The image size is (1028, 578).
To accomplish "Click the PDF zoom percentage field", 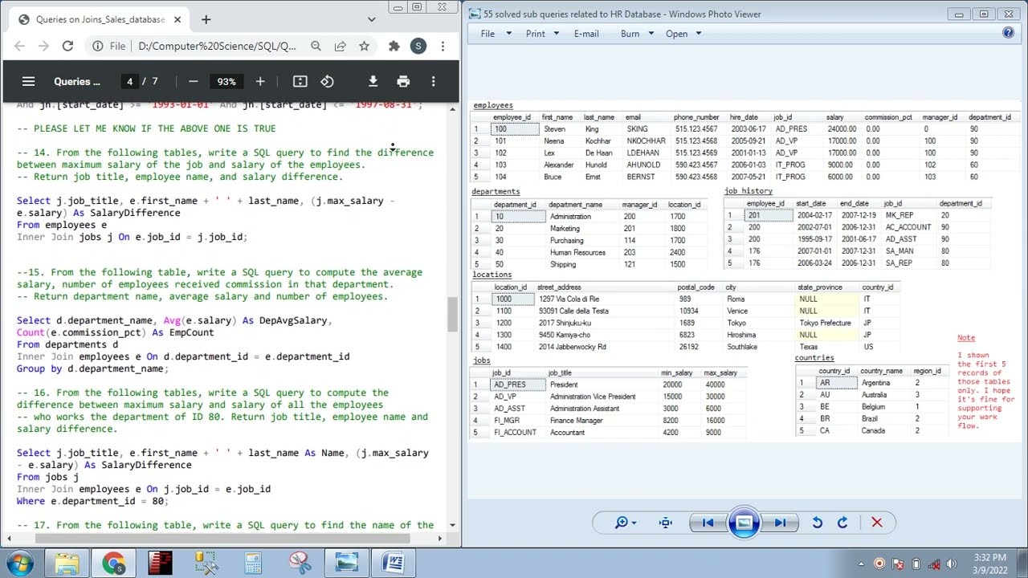I will click(226, 81).
